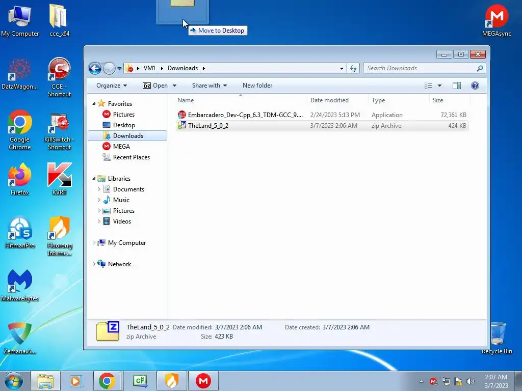This screenshot has height=391, width=522.
Task: Select Desktop under Favorites
Action: click(x=124, y=125)
